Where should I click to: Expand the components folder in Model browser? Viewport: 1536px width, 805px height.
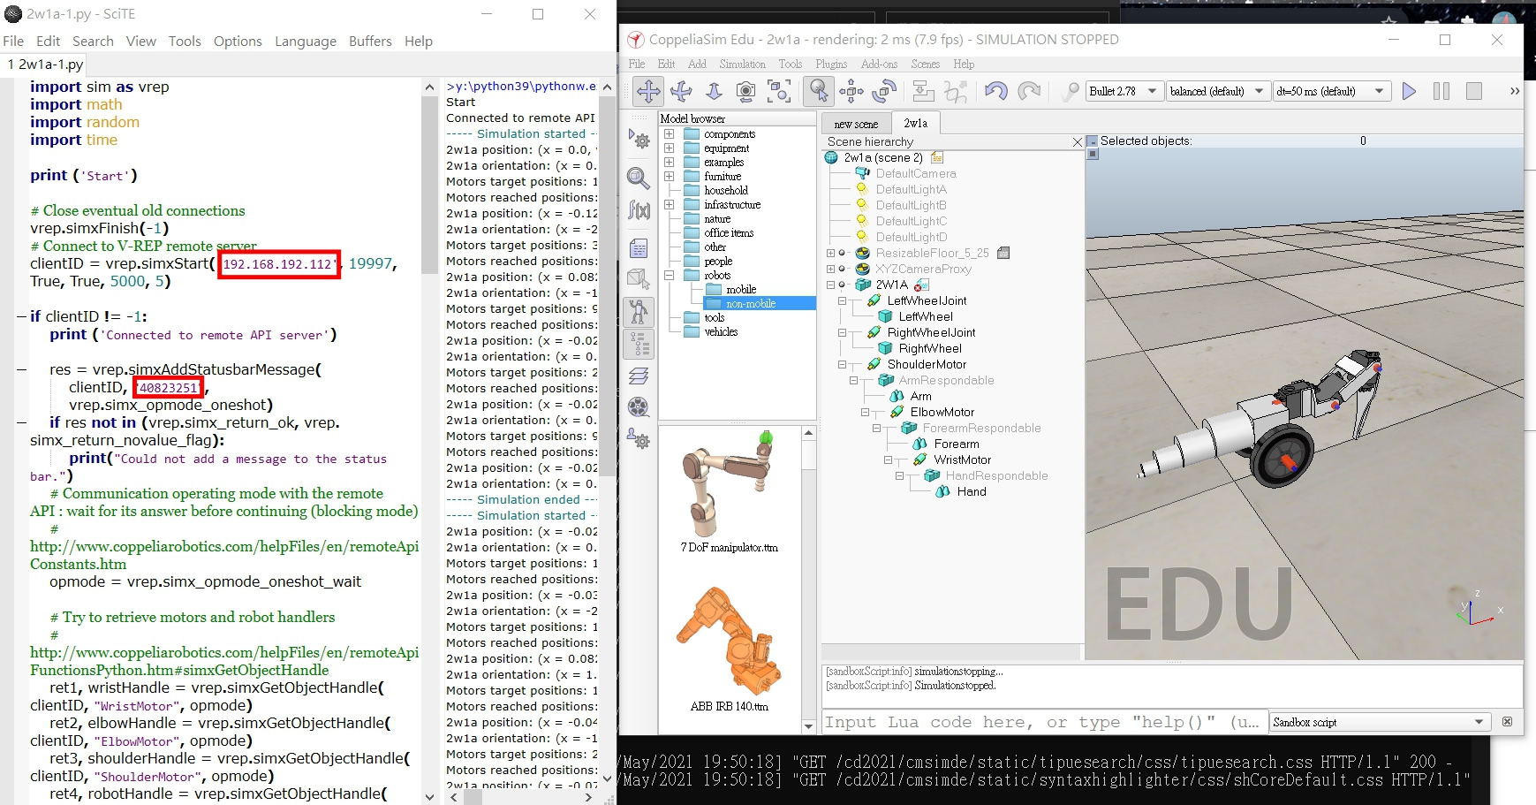tap(670, 134)
